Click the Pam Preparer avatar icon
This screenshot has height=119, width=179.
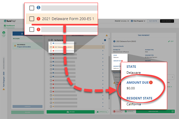click(x=132, y=21)
